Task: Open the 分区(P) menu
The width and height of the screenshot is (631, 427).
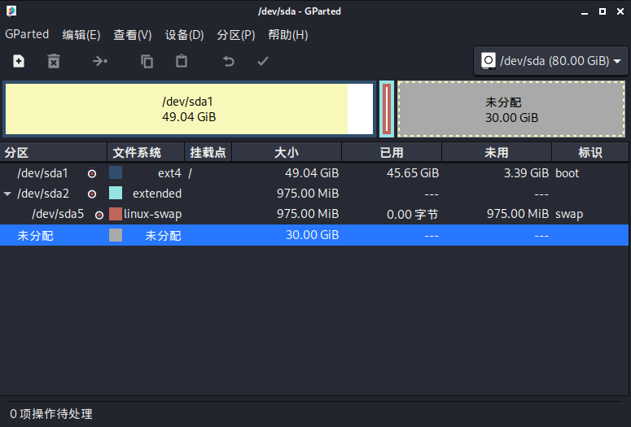Action: 236,35
